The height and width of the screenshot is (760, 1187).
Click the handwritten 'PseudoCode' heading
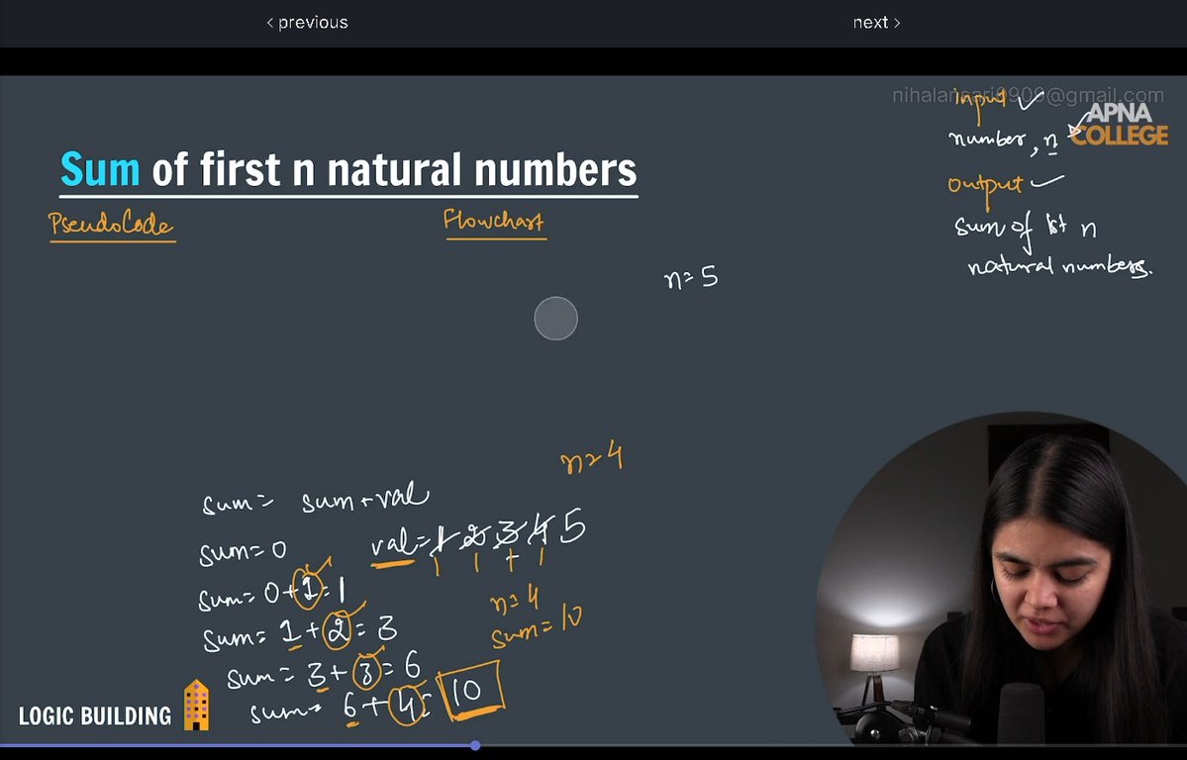pyautogui.click(x=111, y=224)
